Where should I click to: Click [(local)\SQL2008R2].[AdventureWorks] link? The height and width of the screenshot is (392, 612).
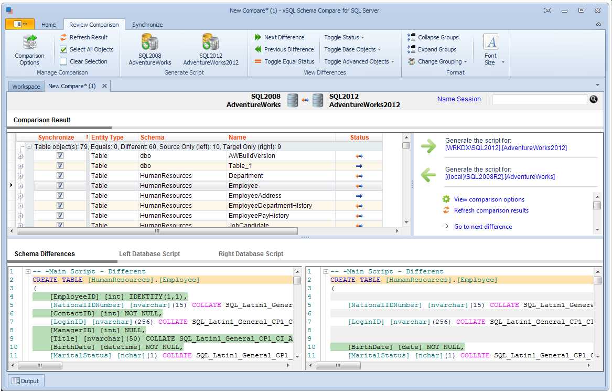(500, 177)
